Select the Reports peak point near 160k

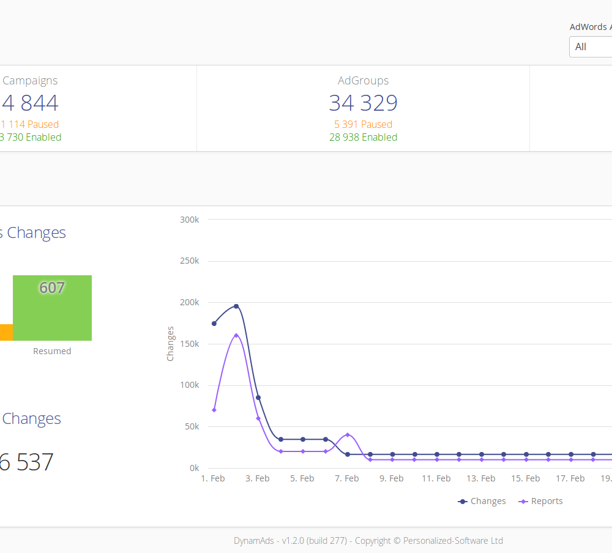click(236, 335)
